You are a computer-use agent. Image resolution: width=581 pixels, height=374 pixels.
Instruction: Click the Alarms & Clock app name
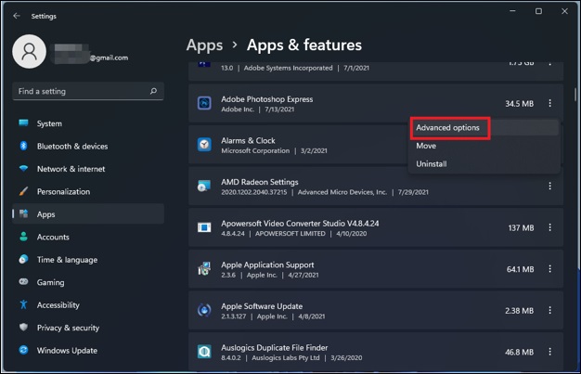pos(248,140)
